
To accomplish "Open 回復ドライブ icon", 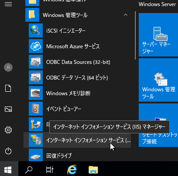I will pyautogui.click(x=36, y=155).
